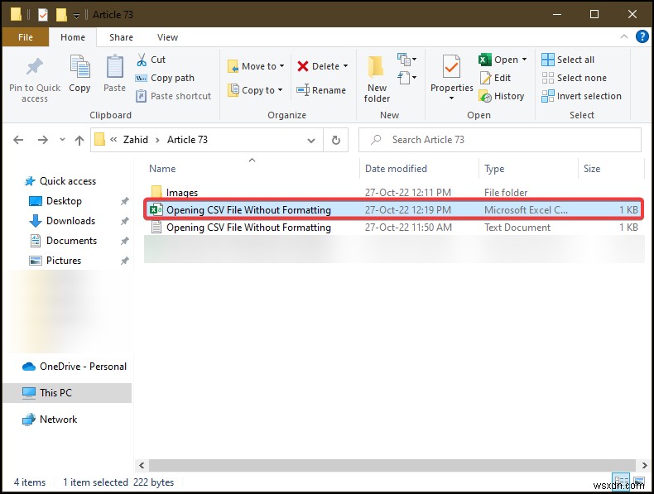Click the pin icon beside Downloads

124,221
